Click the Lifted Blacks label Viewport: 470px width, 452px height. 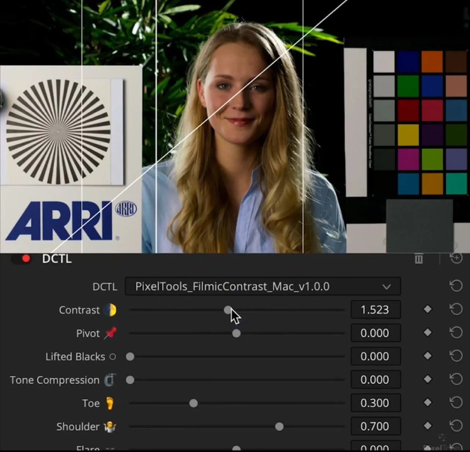click(x=75, y=357)
